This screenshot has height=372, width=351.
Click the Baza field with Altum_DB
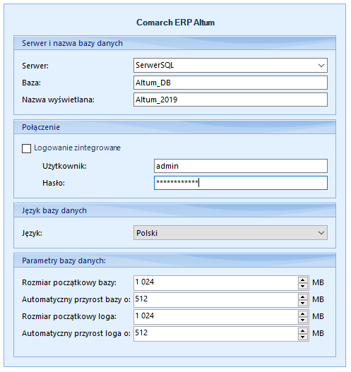point(230,83)
